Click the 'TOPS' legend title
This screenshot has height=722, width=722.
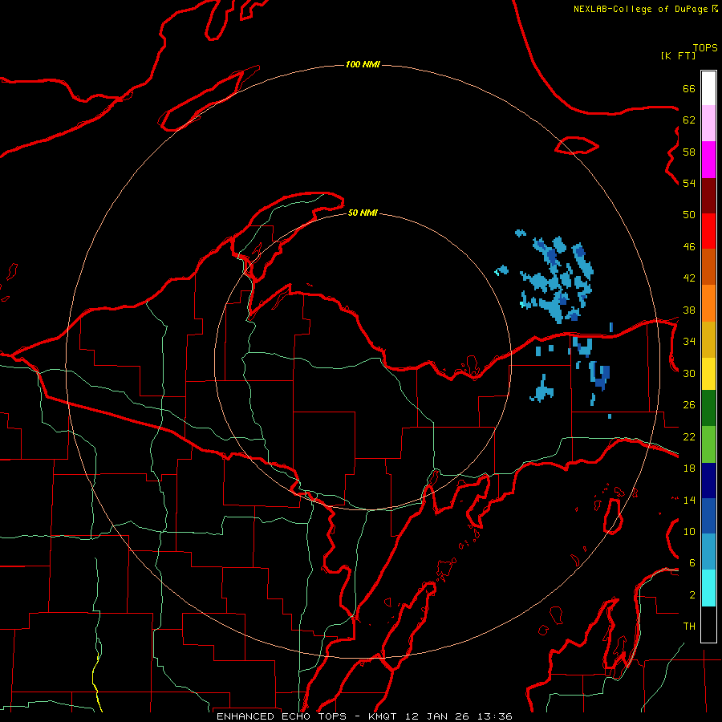pos(705,48)
